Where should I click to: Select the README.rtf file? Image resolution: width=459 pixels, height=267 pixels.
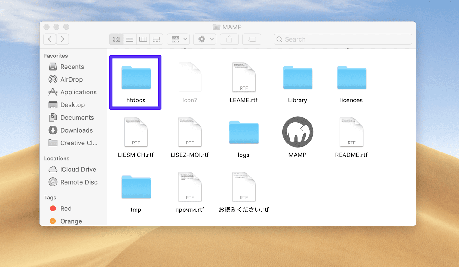tap(351, 132)
